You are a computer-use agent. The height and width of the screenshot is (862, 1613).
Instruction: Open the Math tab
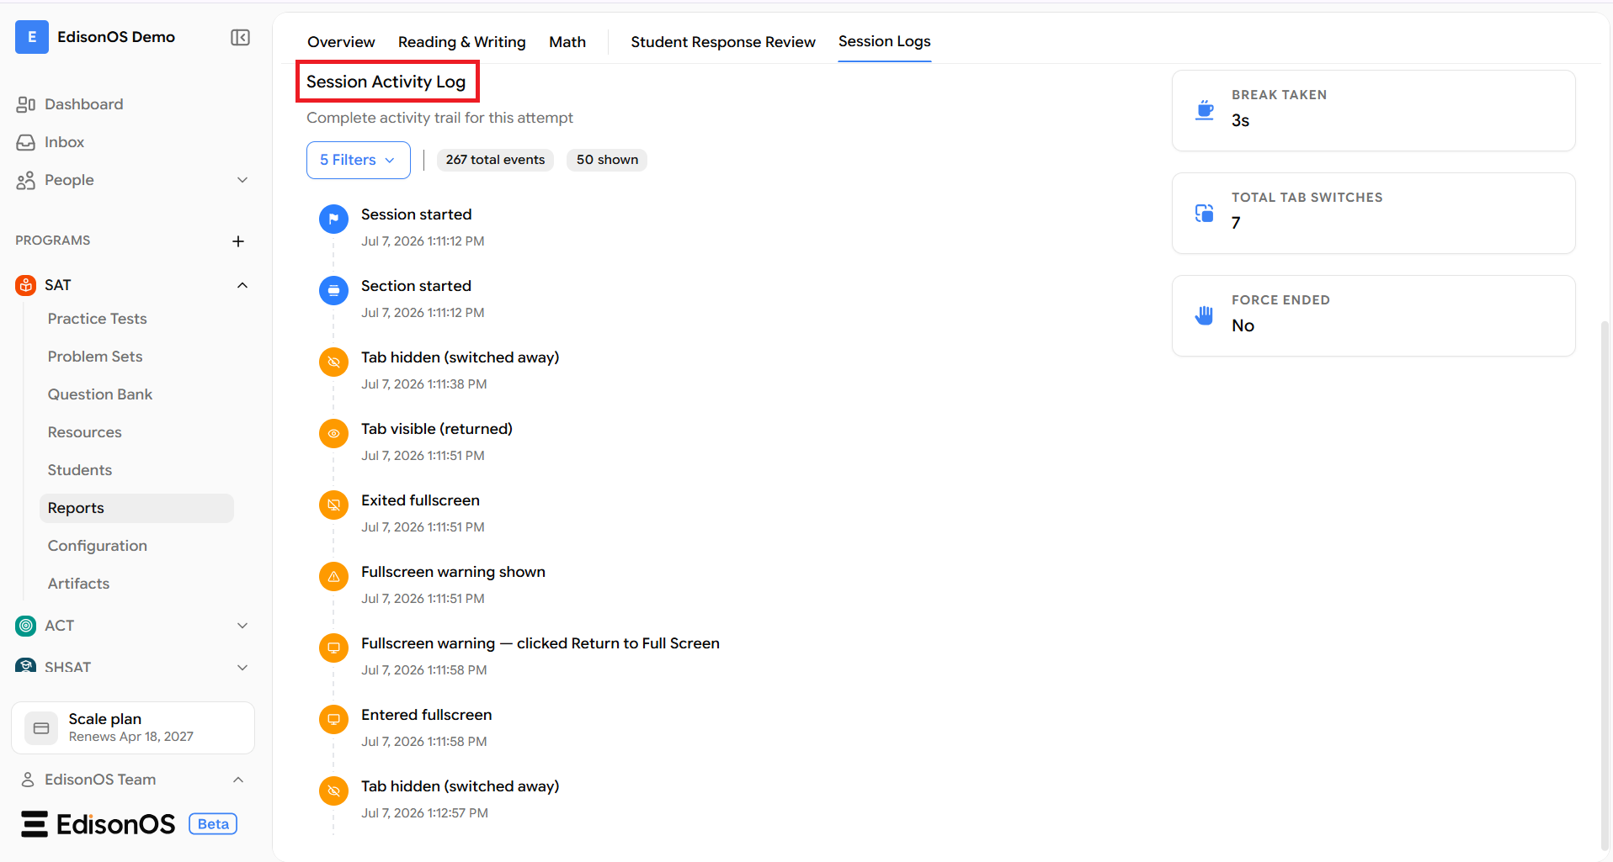click(567, 42)
